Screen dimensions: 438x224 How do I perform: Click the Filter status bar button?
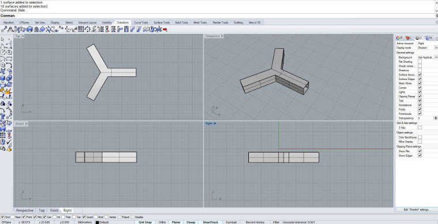coord(276,222)
